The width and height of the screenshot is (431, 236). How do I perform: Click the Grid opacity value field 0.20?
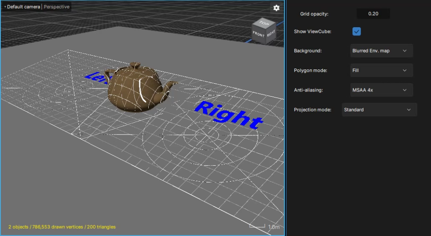pos(373,14)
